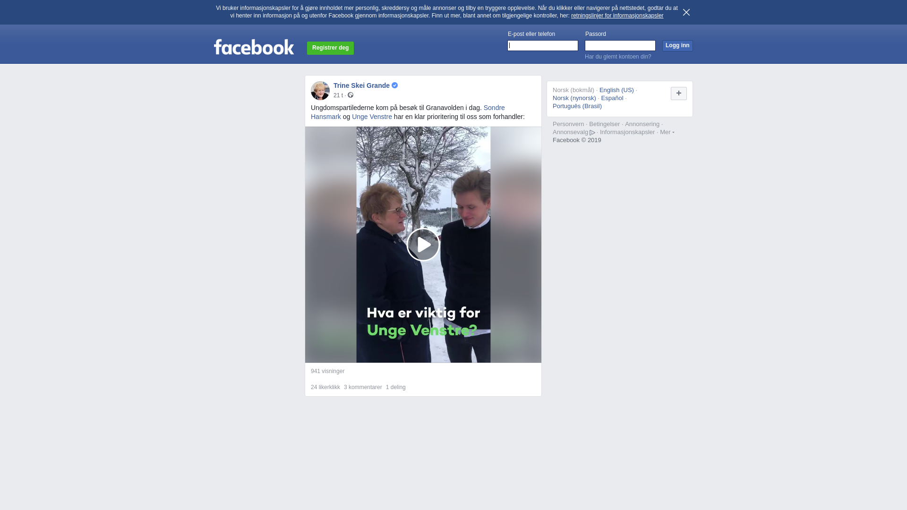Open the more languages plus button
This screenshot has width=907, height=510.
[x=679, y=93]
